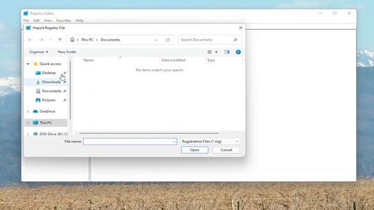Collapse the Quick access tree node
This screenshot has width=374, height=210.
[x=28, y=64]
